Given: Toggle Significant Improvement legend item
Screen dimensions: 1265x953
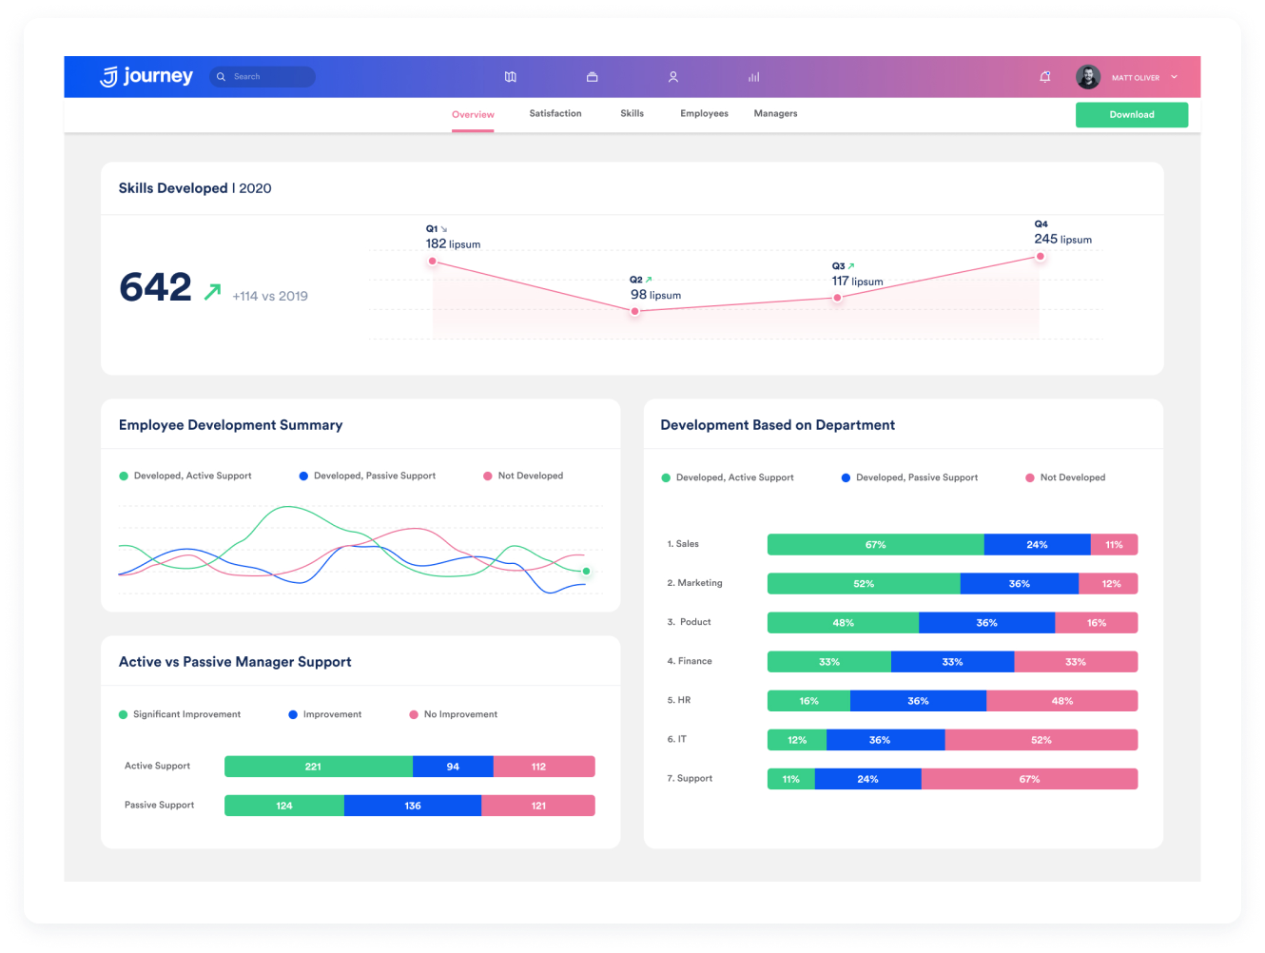Looking at the screenshot, I should click(180, 714).
